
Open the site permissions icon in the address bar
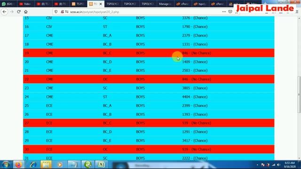[x=67, y=12]
